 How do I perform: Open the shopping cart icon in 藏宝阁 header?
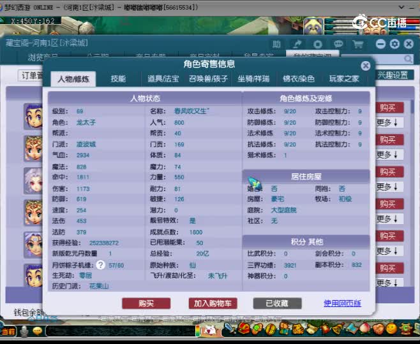358,44
